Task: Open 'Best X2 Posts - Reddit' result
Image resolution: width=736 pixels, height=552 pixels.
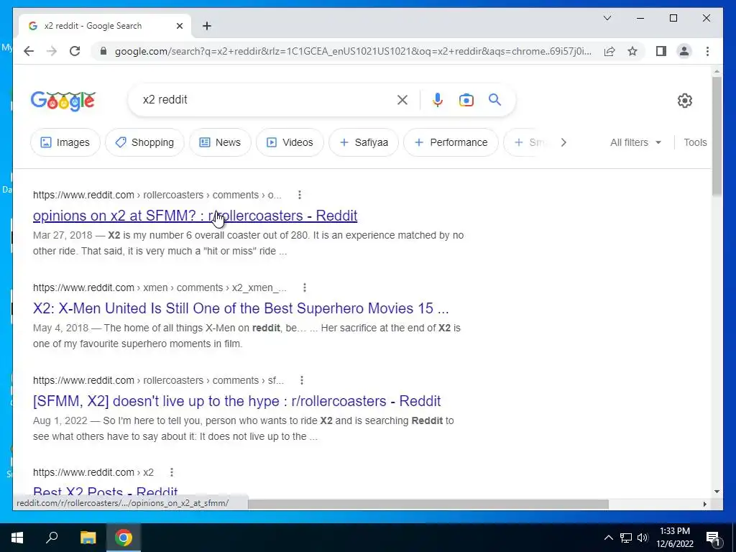Action: click(105, 492)
